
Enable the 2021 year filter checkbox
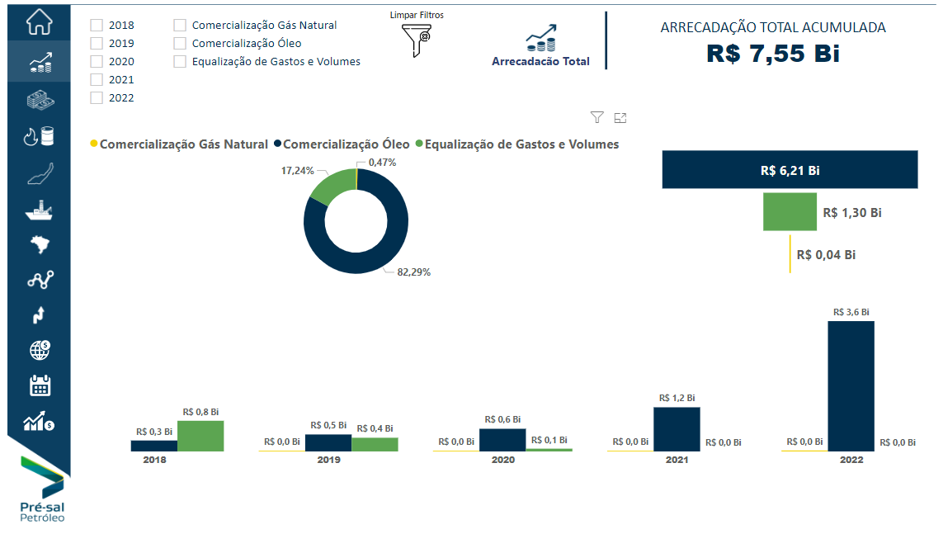tap(97, 80)
